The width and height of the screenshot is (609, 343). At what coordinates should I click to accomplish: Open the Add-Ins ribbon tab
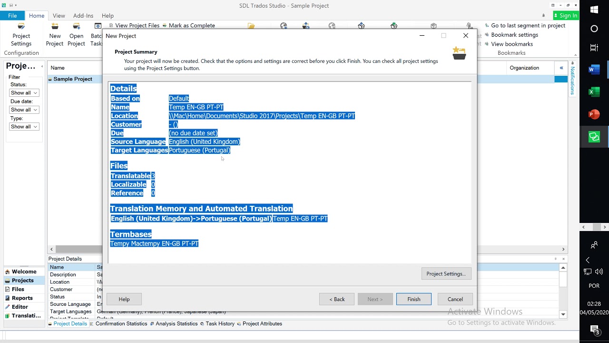pos(83,16)
